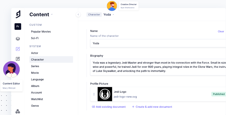Click Add existing document
This screenshot has width=226, height=115.
point(109,107)
